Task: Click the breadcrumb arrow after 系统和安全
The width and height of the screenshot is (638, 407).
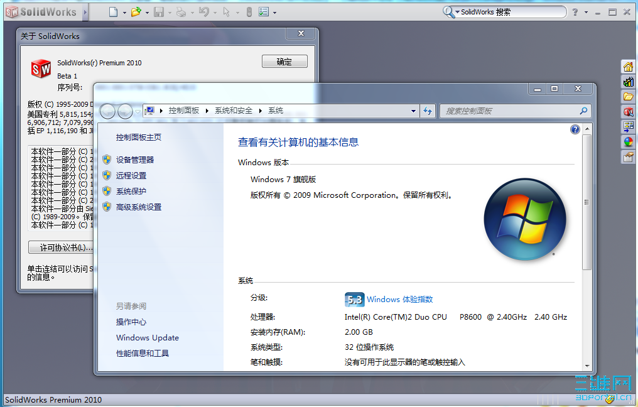Action: pos(261,111)
